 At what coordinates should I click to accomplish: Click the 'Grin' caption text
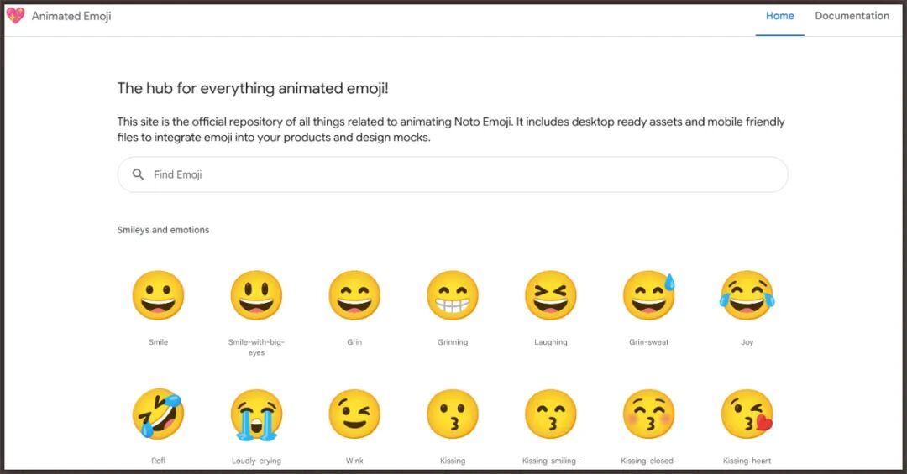pyautogui.click(x=354, y=342)
